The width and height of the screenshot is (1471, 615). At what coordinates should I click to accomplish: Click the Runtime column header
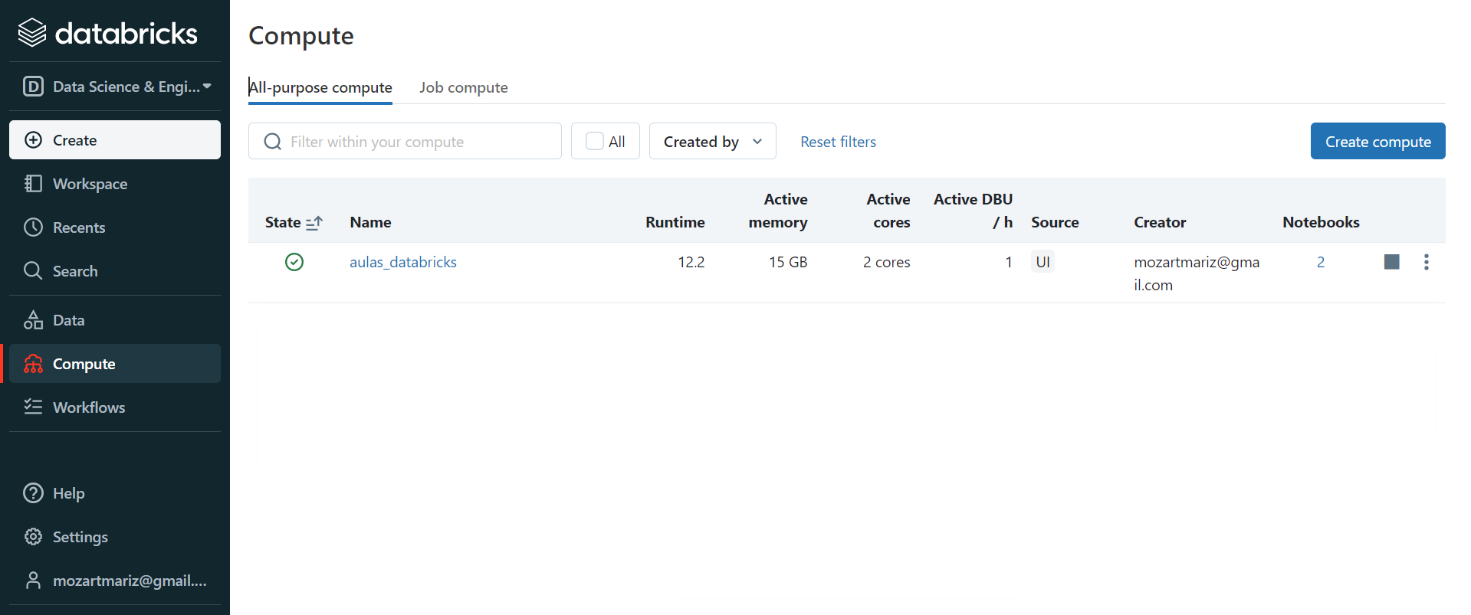point(675,222)
